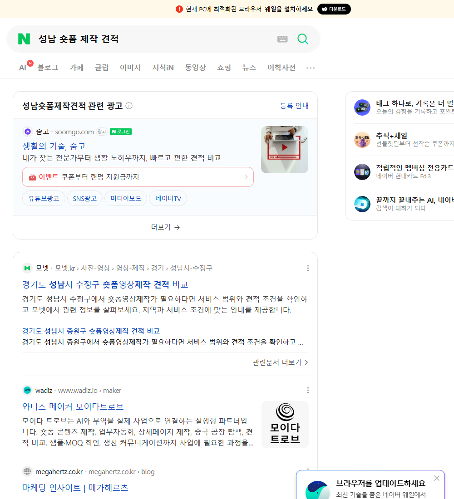Close the browser update popup

(436, 478)
